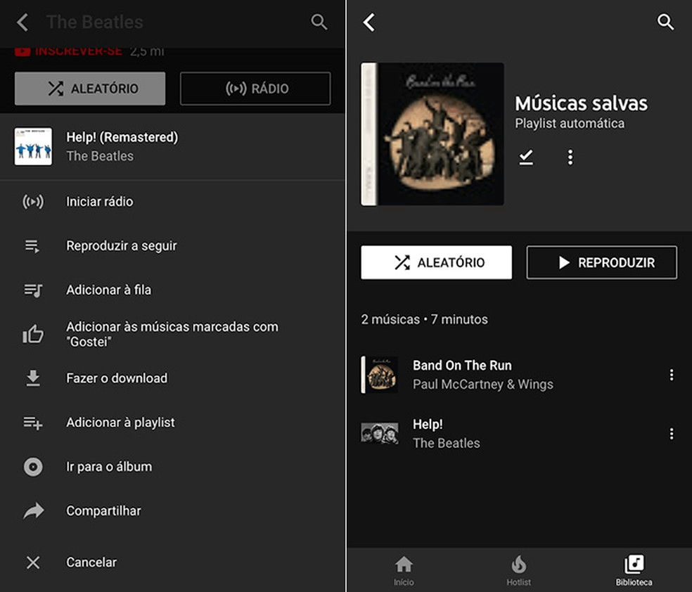The width and height of the screenshot is (692, 592).
Task: Go to the Biblioteca tab
Action: (x=634, y=570)
